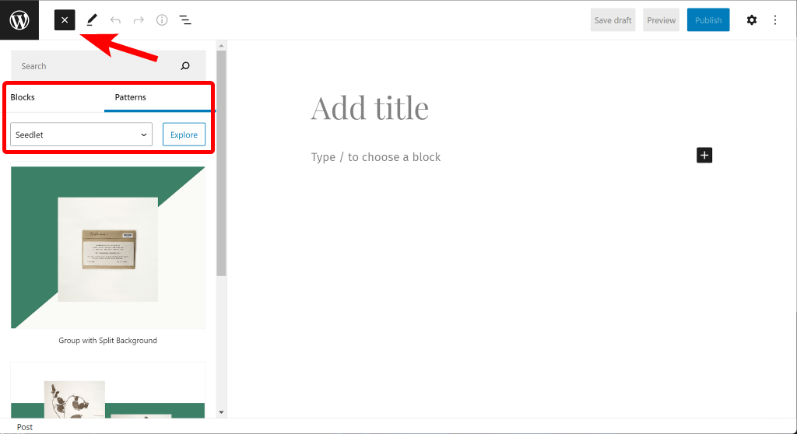Screen dimensions: 797x434
Task: Select the Patterns tab
Action: coord(131,97)
